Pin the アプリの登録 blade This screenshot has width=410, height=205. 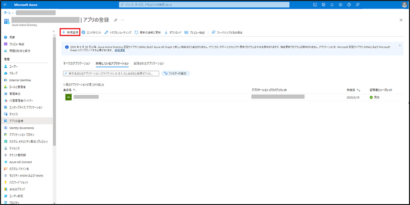coord(116,20)
